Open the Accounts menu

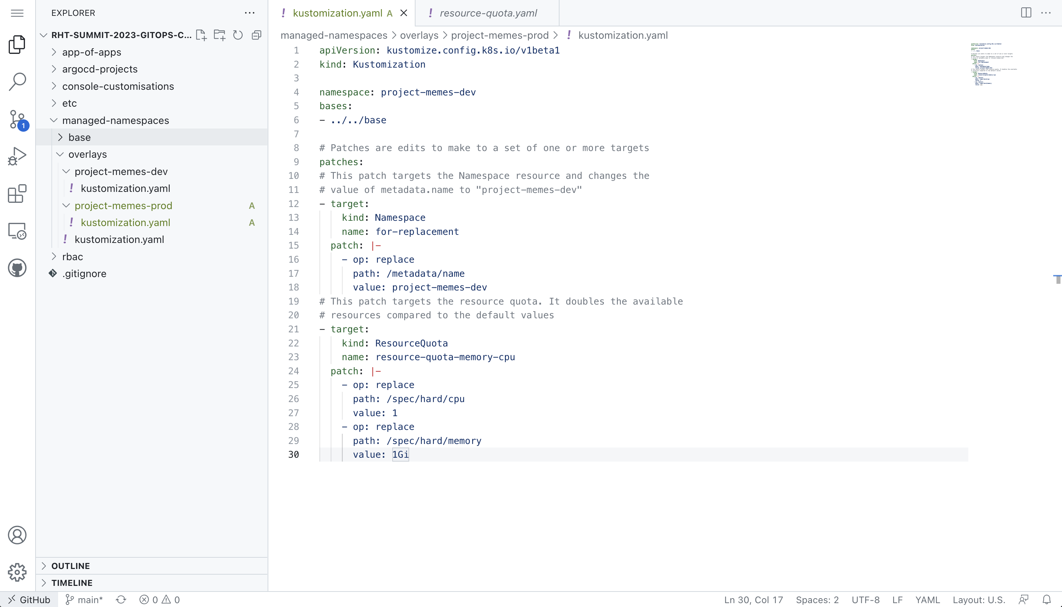coord(17,535)
